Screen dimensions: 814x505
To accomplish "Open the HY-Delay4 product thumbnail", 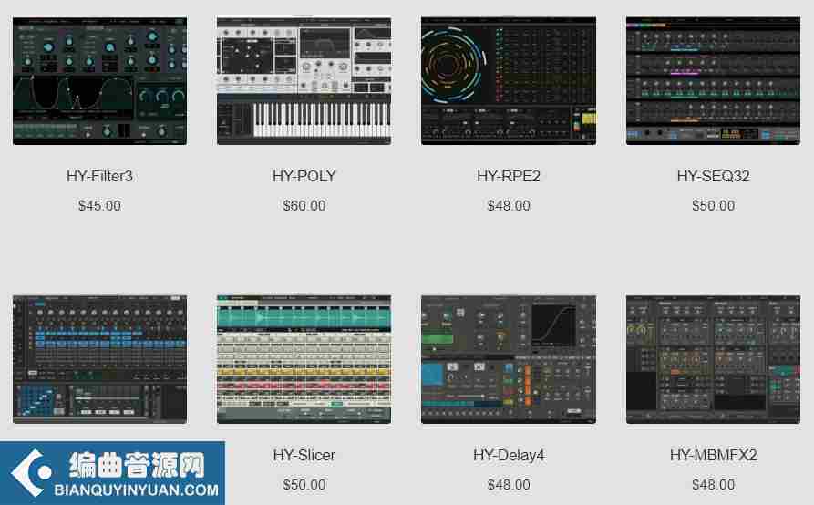I will pos(509,360).
